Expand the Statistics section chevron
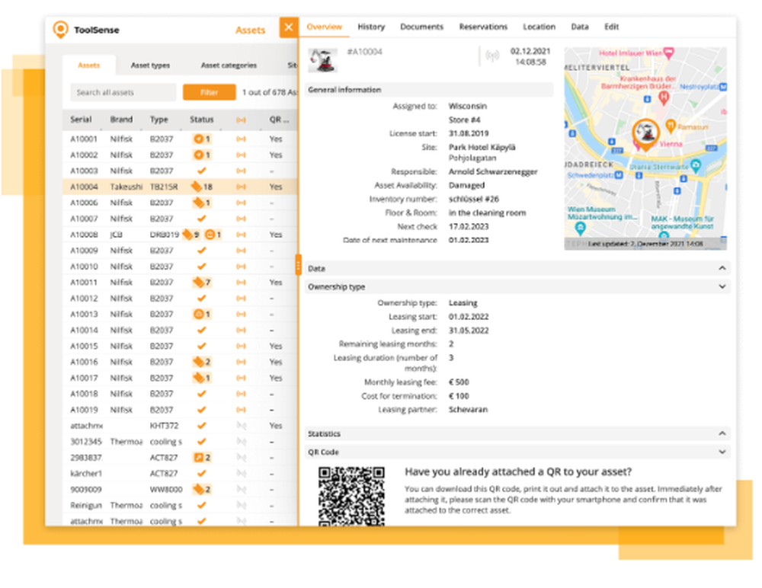 (x=722, y=433)
